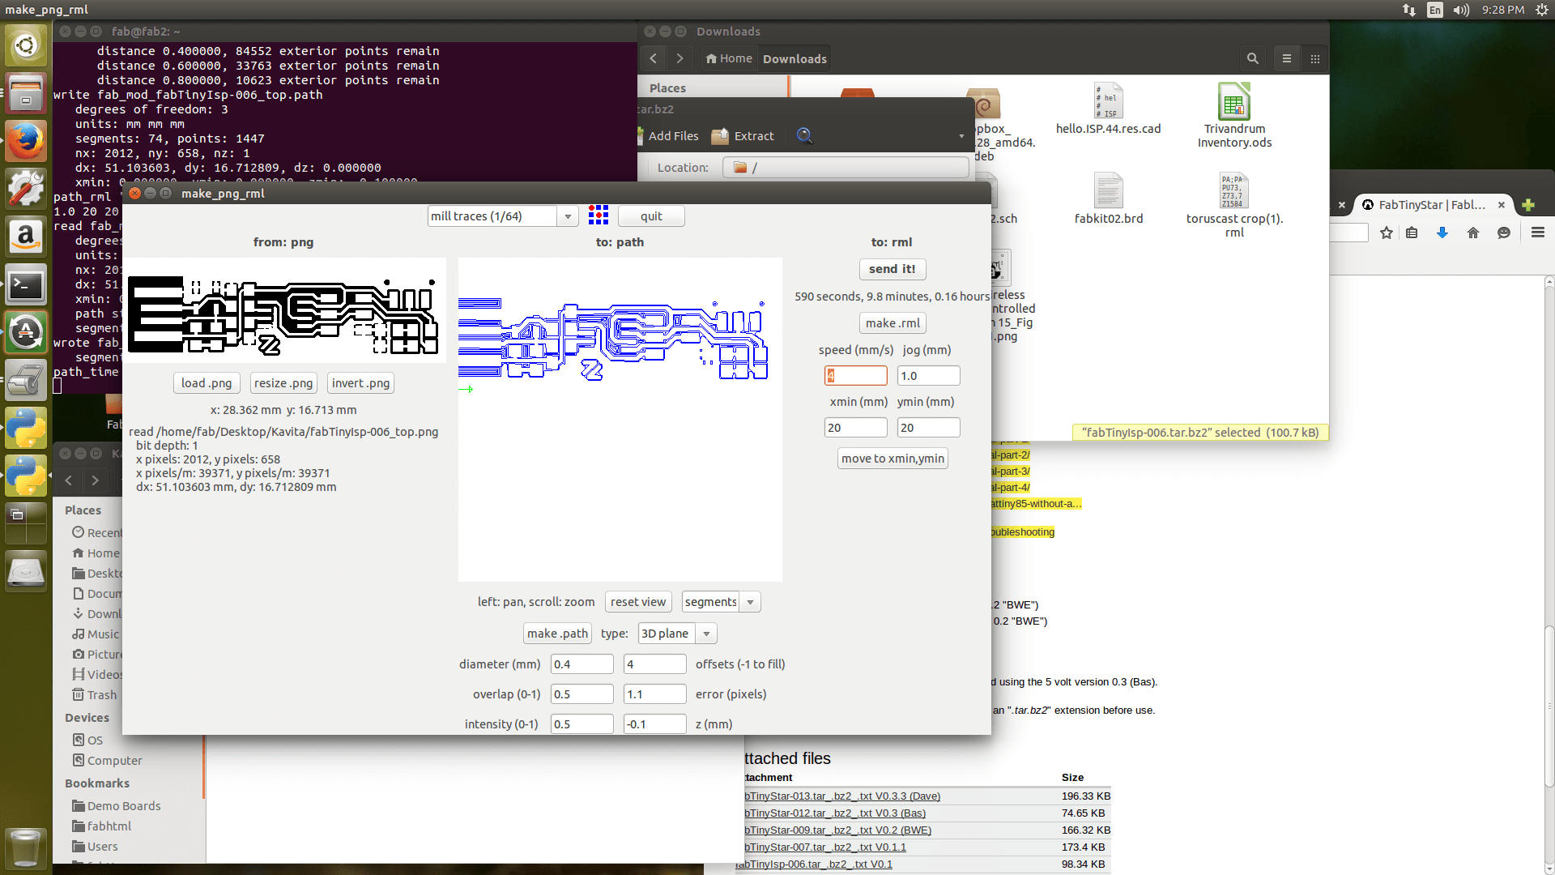Go forward in Downloads file manager
The height and width of the screenshot is (875, 1555).
pyautogui.click(x=680, y=58)
